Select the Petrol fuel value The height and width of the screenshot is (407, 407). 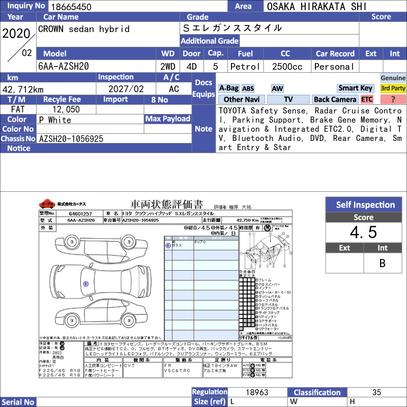(245, 67)
